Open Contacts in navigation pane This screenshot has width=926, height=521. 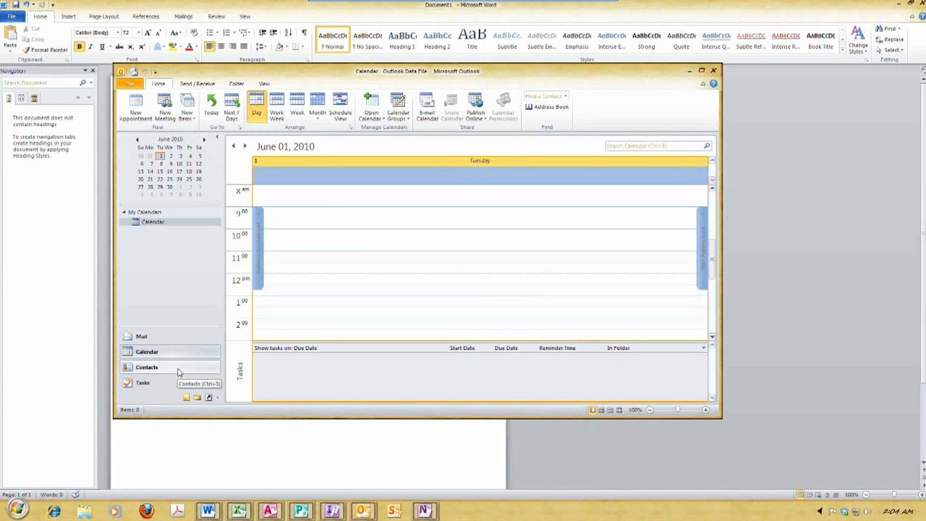click(x=170, y=367)
